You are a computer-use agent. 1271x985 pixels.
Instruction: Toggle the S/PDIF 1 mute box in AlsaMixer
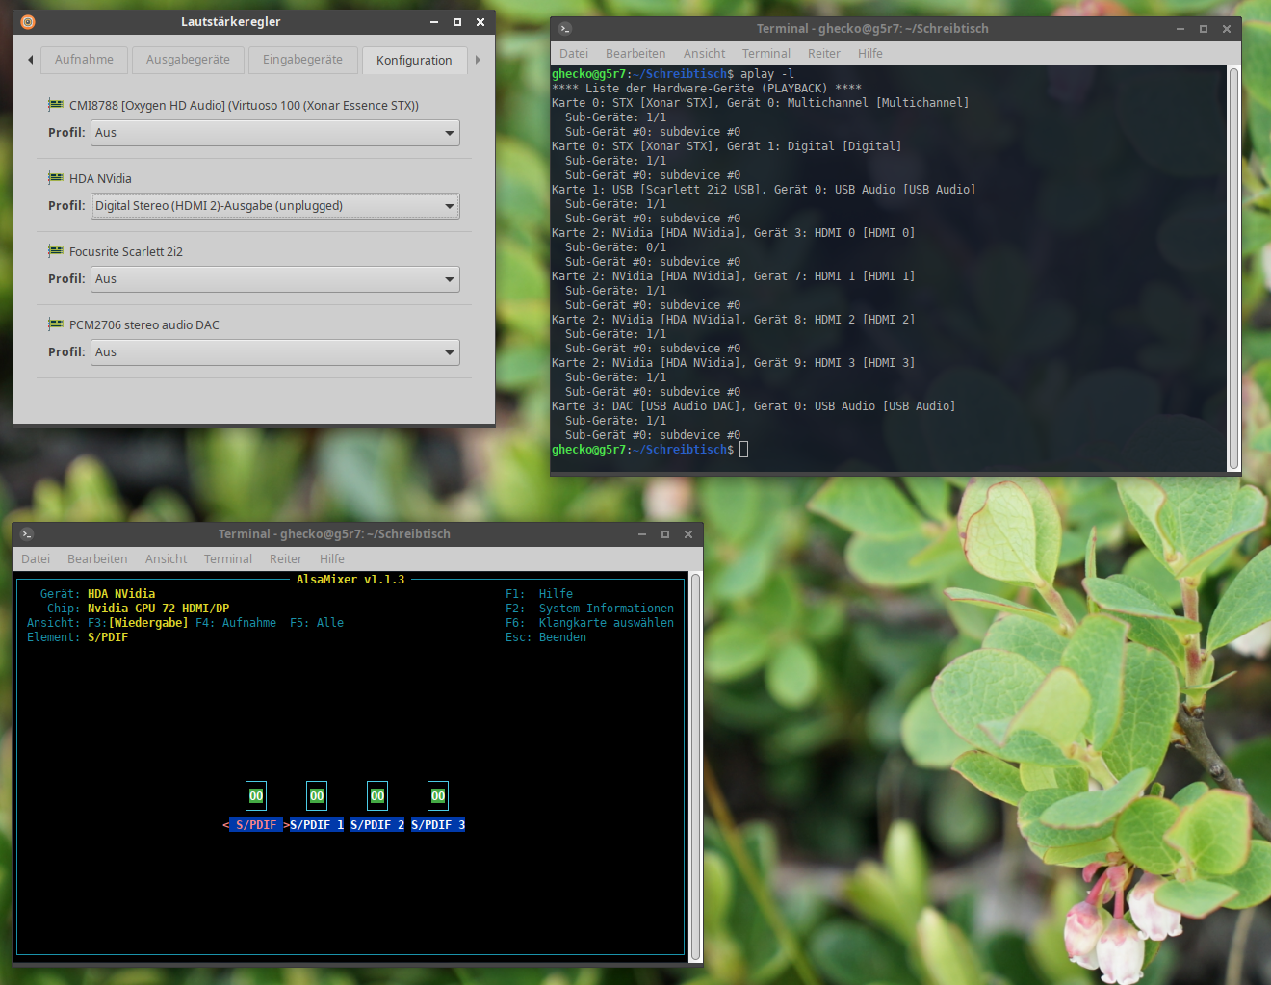[317, 796]
